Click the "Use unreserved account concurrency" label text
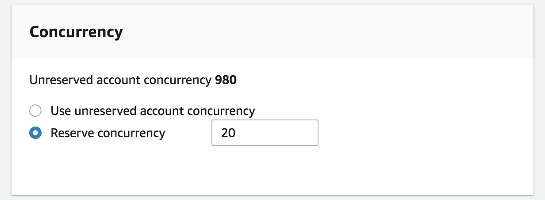Viewport: 545px width, 200px height. pyautogui.click(x=153, y=111)
